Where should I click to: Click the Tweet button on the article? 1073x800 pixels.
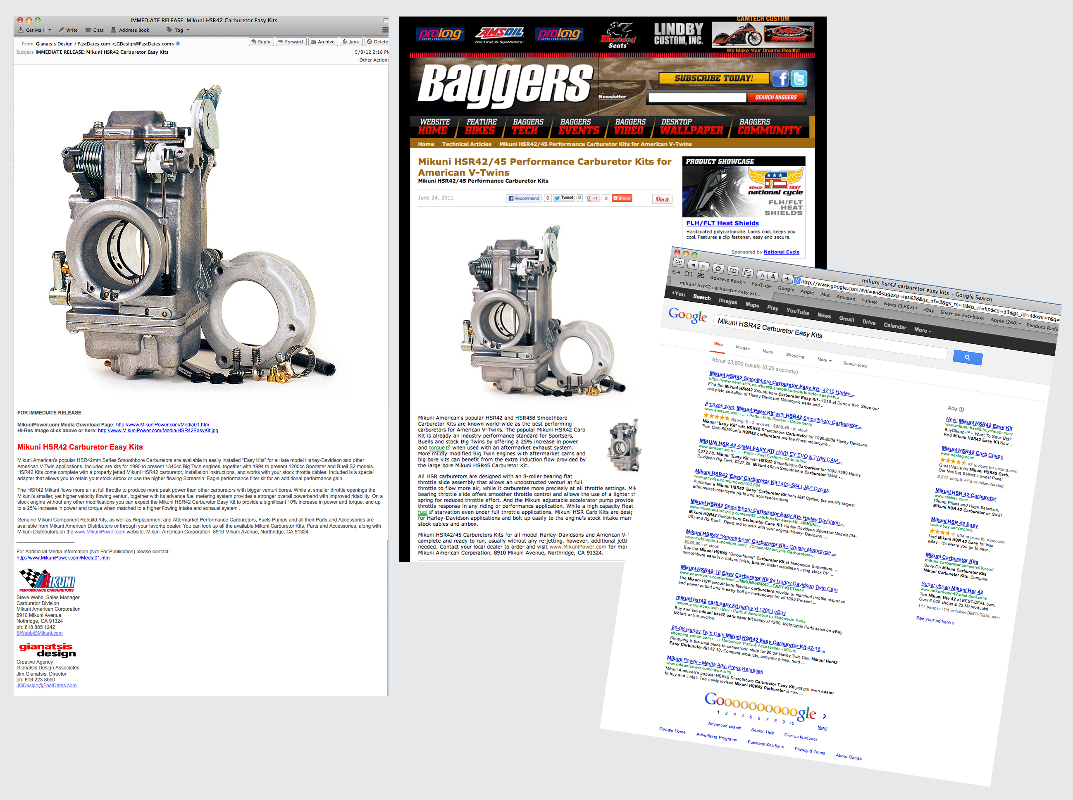[x=564, y=198]
